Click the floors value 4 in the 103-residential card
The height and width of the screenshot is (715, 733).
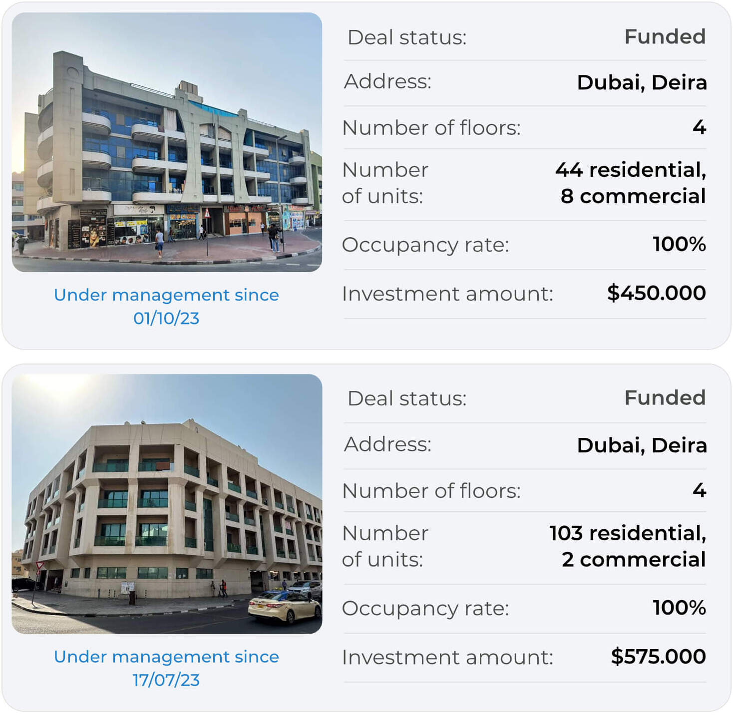tap(699, 490)
